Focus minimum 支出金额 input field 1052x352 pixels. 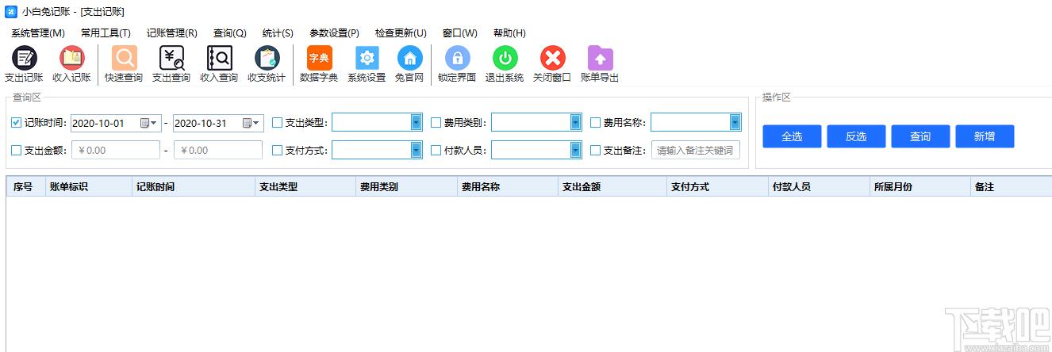coord(116,150)
